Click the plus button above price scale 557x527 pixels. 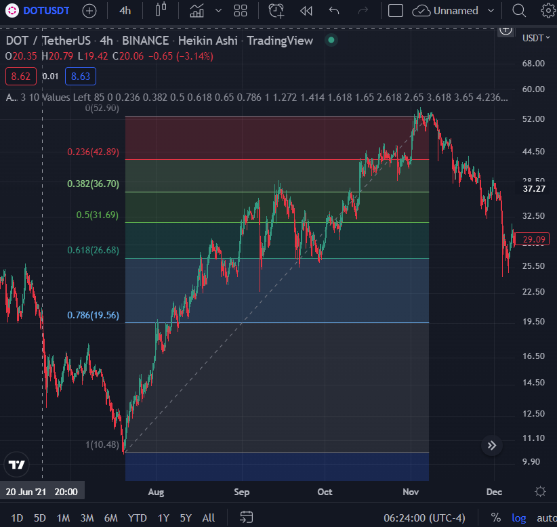(x=506, y=30)
